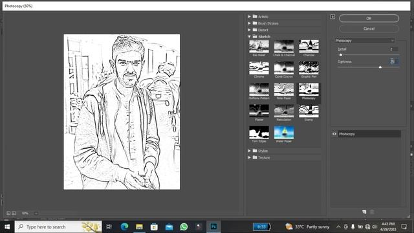Click Cancel to discard the filter
Screen dimensions: 414x233
pyautogui.click(x=369, y=28)
